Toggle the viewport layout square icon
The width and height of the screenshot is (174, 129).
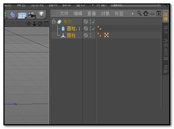(x=46, y=24)
